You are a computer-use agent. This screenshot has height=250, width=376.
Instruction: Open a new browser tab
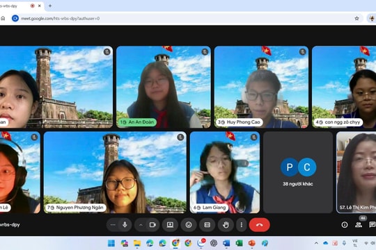50,6
